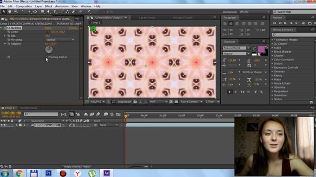Click the Comp 1 breadcrumb button in viewer
The height and width of the screenshot is (177, 316).
(x=95, y=23)
